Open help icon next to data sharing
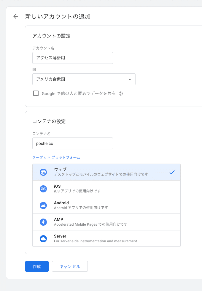Viewport: 202px width, 291px height. pos(121,94)
